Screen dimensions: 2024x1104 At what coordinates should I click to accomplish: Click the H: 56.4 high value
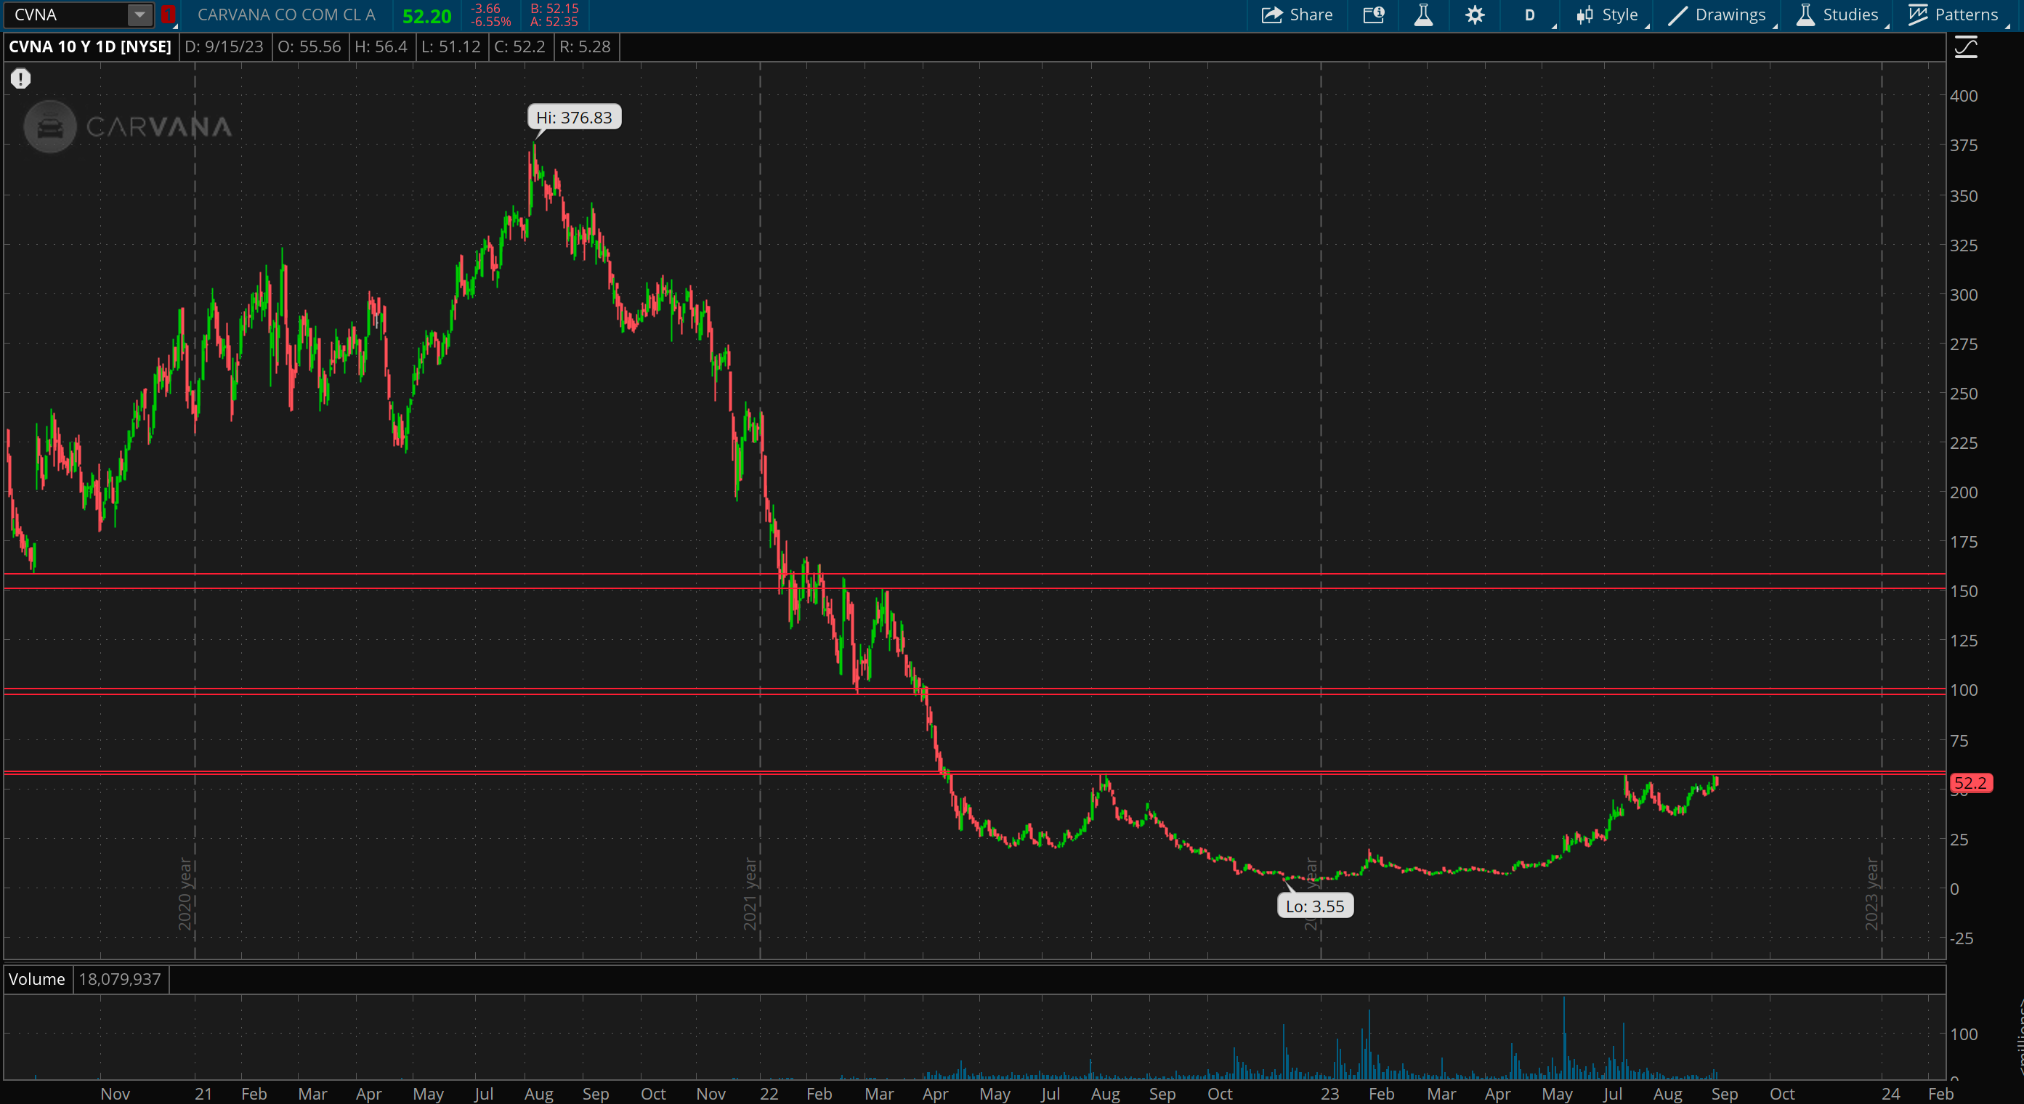pos(381,46)
